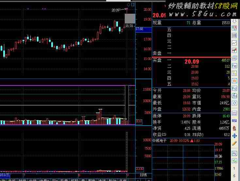
Task: Click the 最低 label
Action: click(157, 103)
